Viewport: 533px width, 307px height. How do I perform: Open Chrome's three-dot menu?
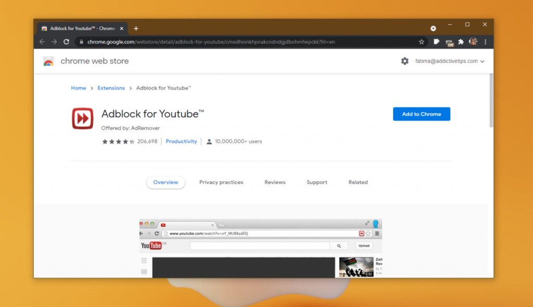pos(486,42)
